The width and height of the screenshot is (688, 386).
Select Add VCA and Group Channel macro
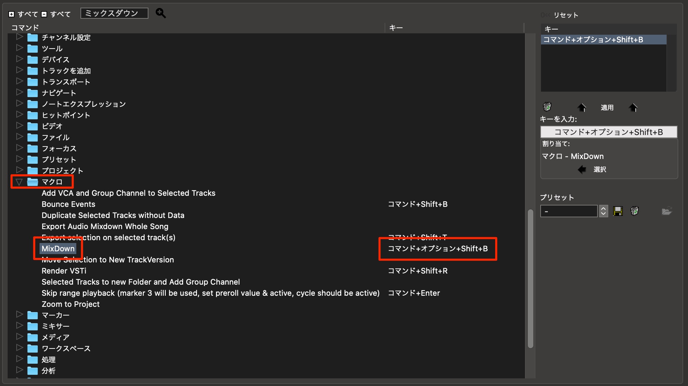point(128,193)
